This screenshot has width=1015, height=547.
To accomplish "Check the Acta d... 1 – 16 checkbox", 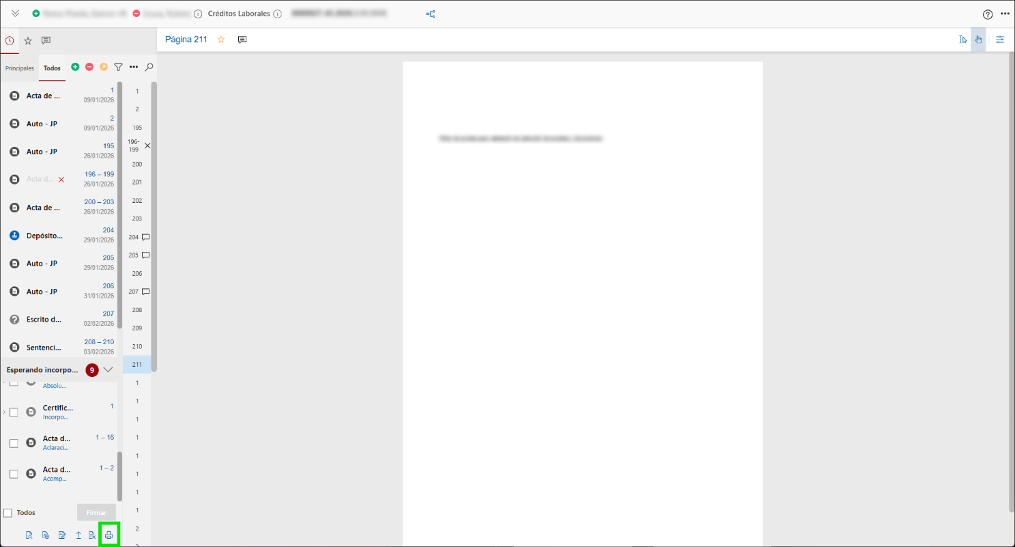I will (14, 443).
